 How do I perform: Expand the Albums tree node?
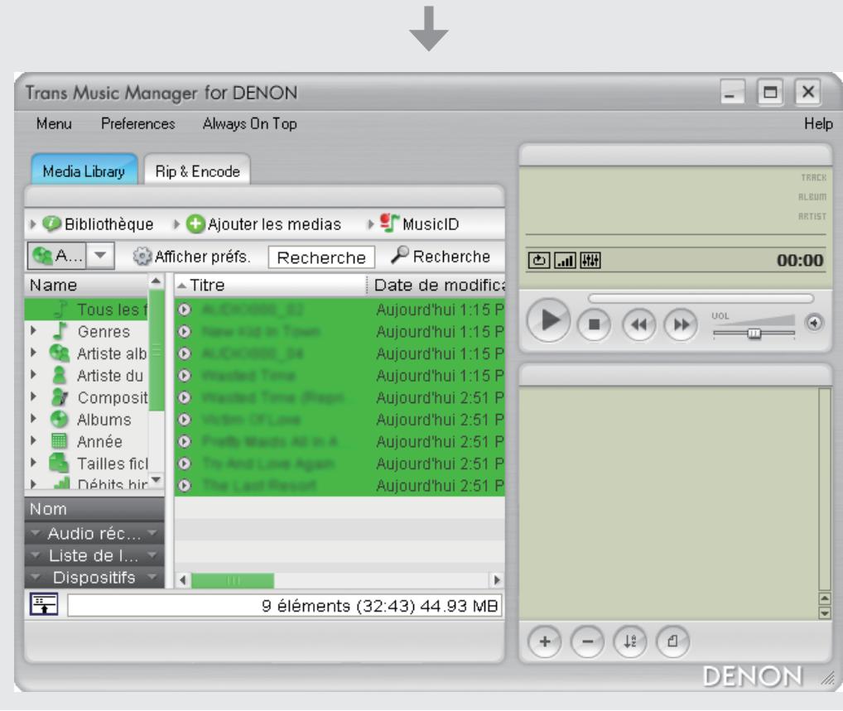[33, 419]
